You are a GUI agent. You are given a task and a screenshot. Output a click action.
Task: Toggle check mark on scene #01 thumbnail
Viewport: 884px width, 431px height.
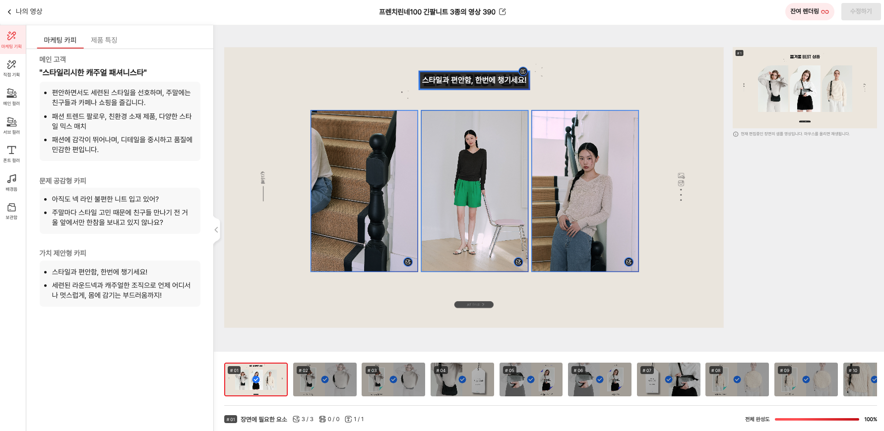(256, 379)
